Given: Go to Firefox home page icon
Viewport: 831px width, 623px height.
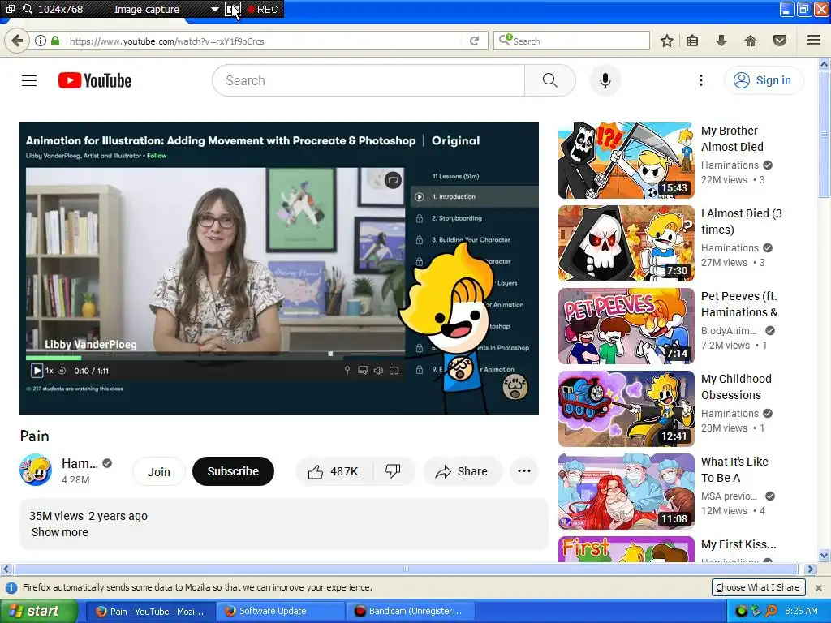Looking at the screenshot, I should click(x=751, y=41).
